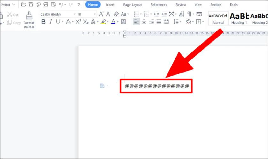268x159 pixels.
Task: Open the Change Case Aa dropdown
Action: tap(125, 14)
